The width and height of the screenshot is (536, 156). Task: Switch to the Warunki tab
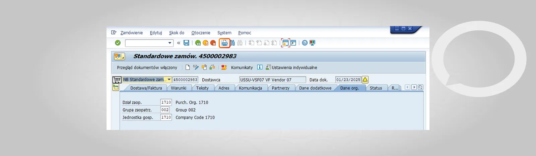[x=179, y=88]
